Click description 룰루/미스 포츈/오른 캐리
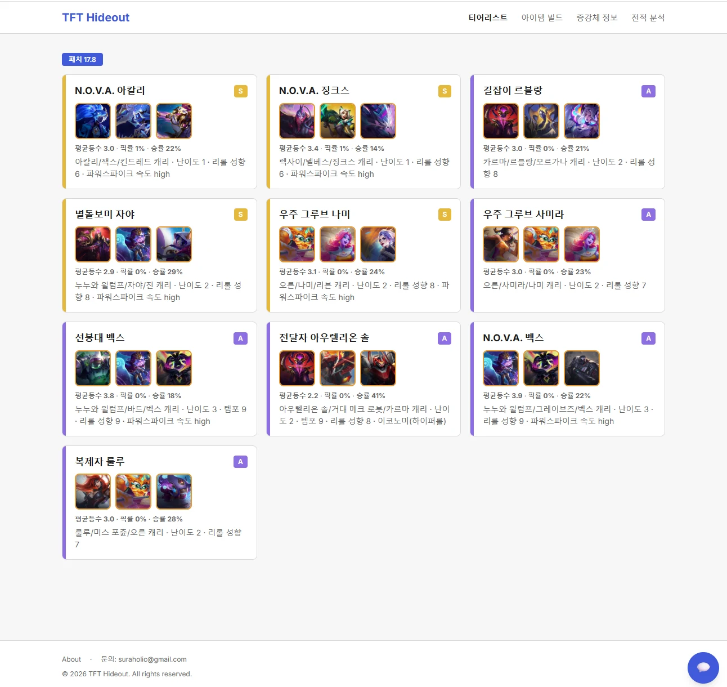Viewport: 727px width, 687px height. tap(158, 538)
